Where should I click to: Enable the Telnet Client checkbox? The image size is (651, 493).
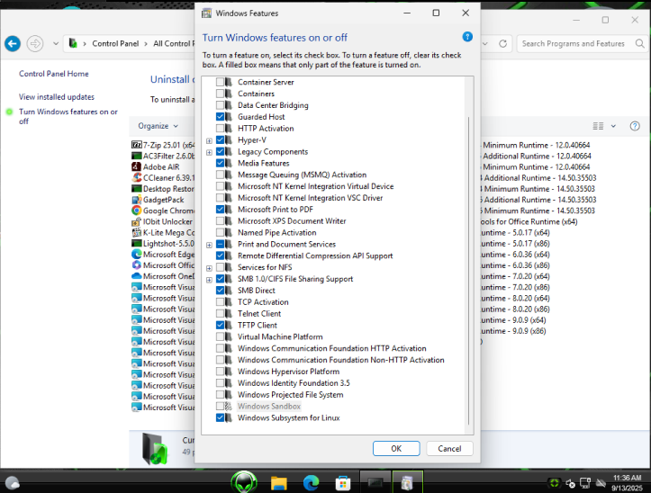tap(220, 314)
